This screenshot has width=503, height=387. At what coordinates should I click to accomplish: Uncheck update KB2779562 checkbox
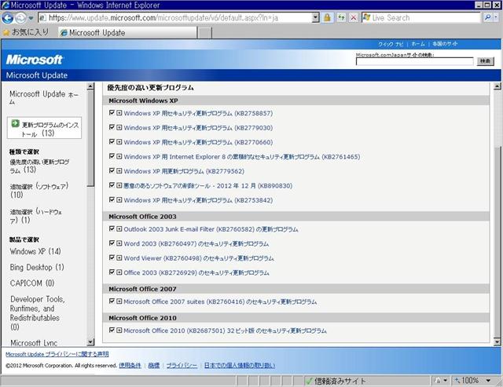point(112,171)
